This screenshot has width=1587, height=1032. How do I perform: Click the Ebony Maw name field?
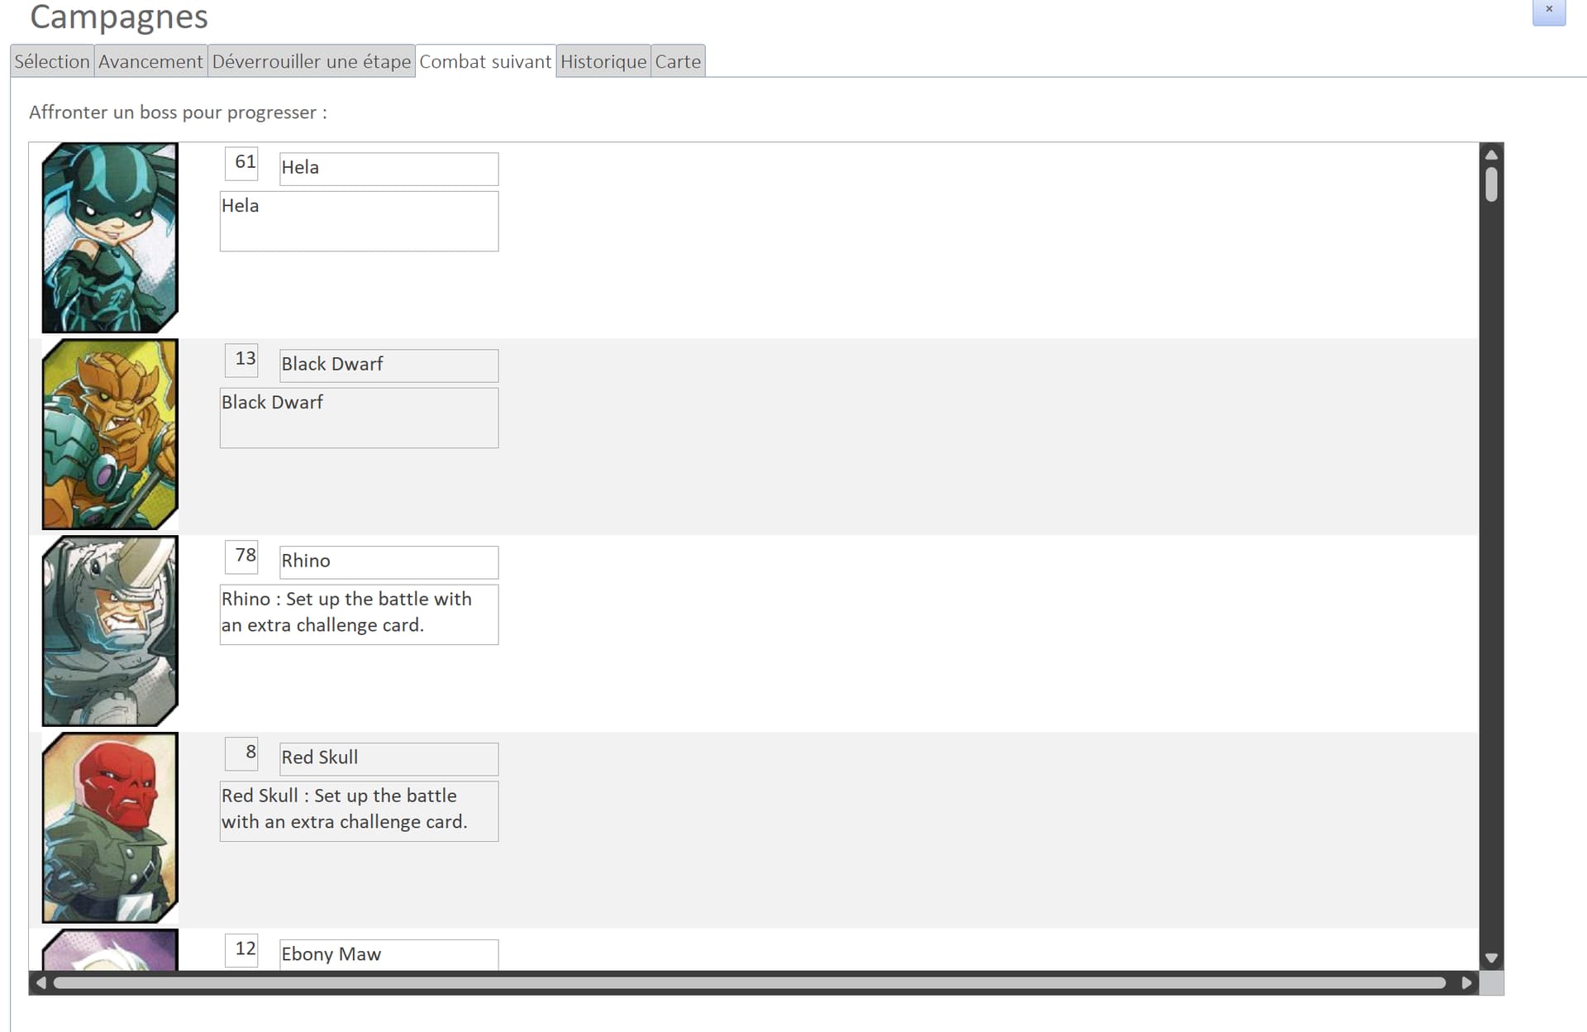388,955
